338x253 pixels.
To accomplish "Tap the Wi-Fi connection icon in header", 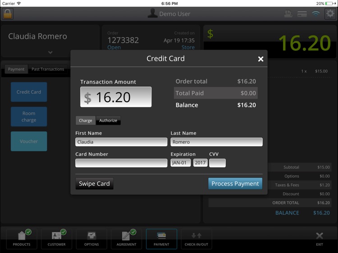I will click(316, 14).
